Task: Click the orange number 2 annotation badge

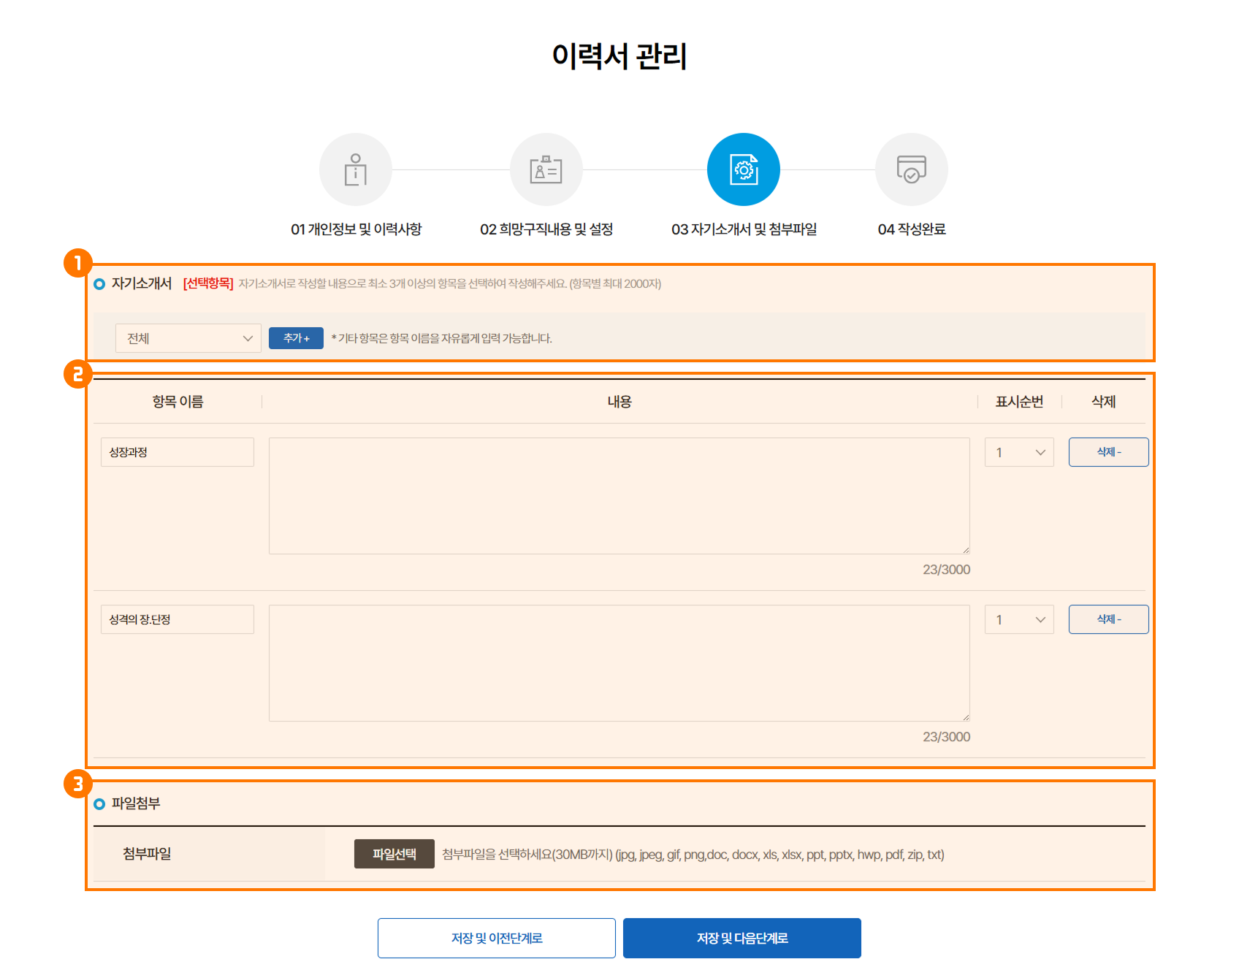Action: 77,374
